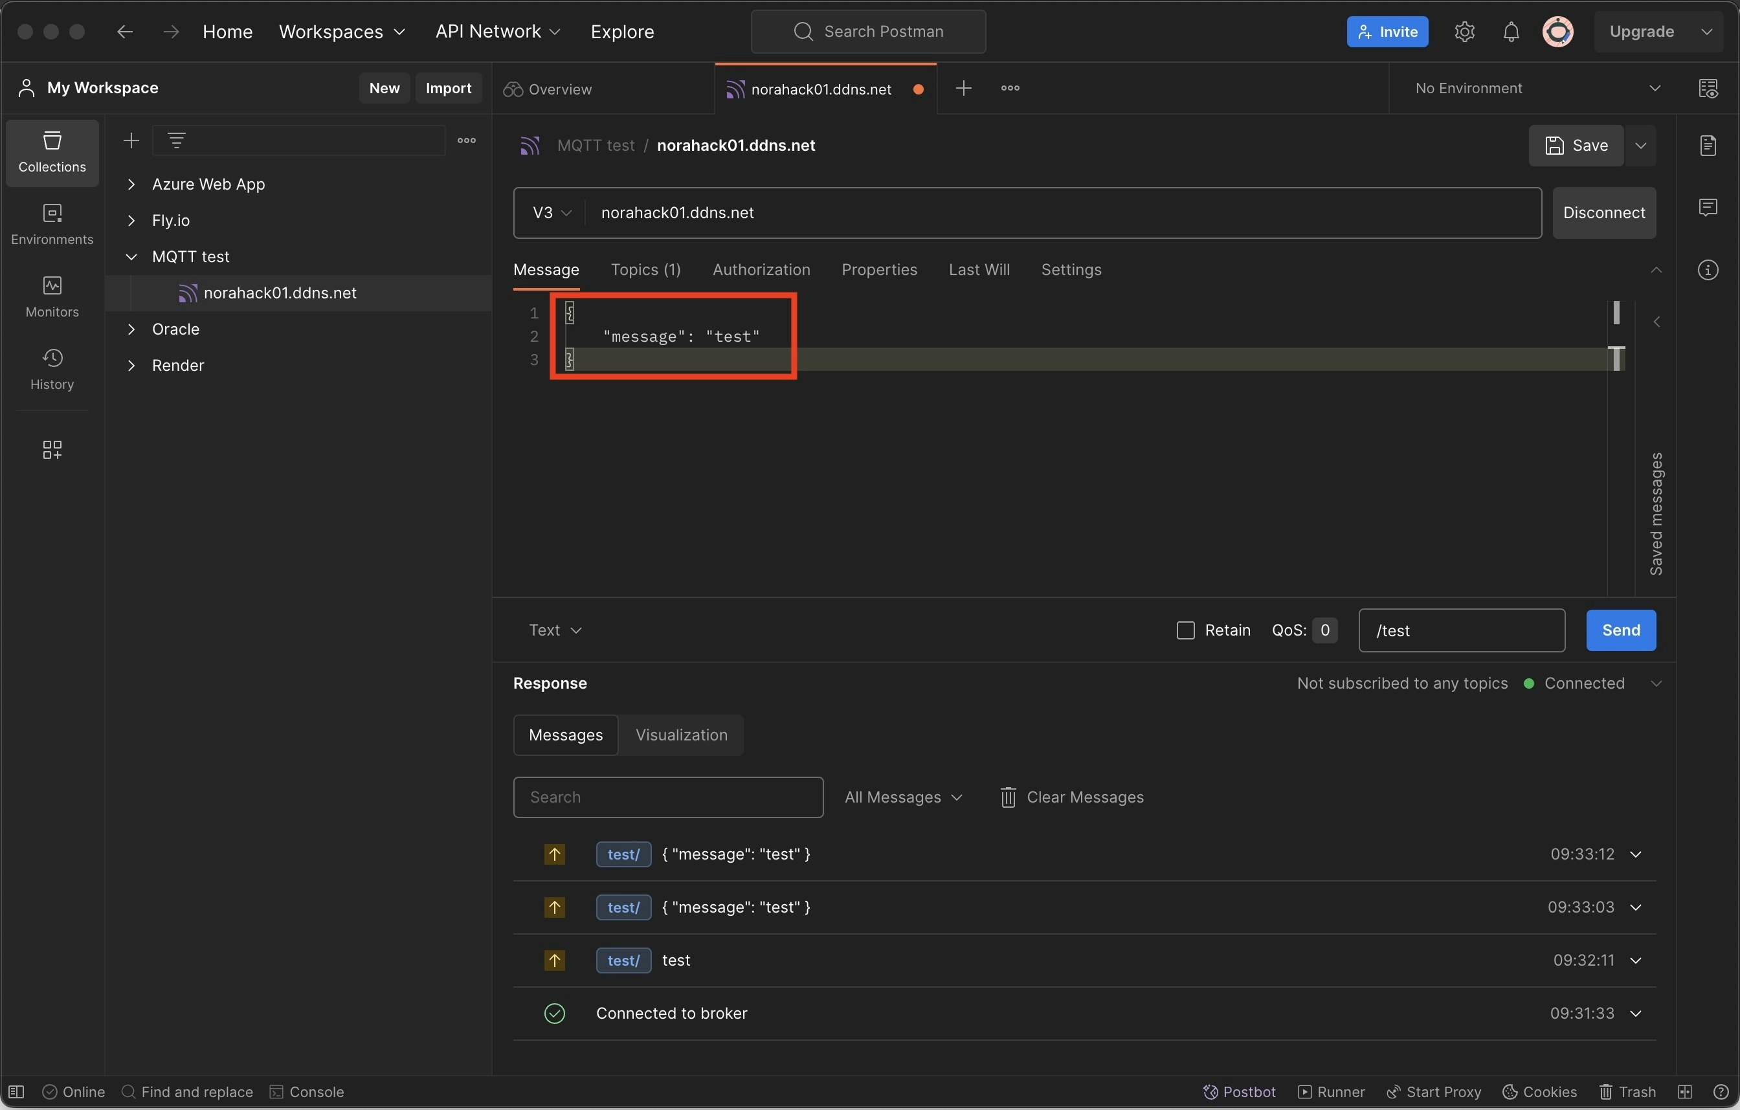Viewport: 1740px width, 1110px height.
Task: Click the blue Send button
Action: 1621,630
